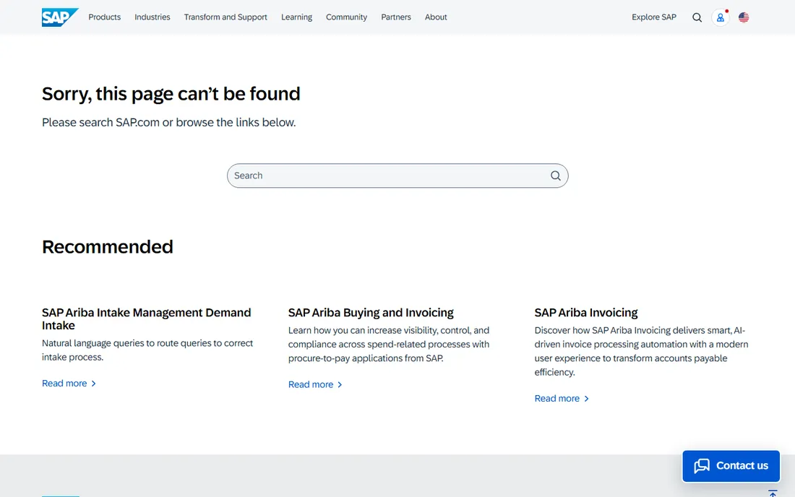
Task: Open the Community menu
Action: pos(346,17)
